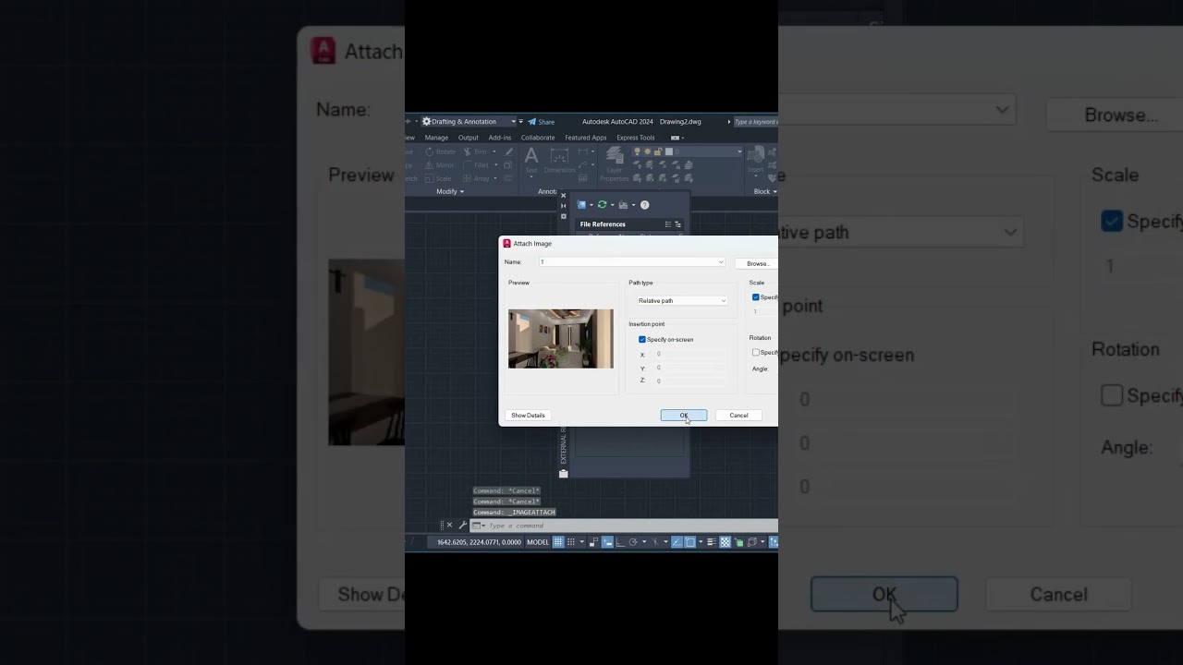
Task: Open Layer Properties manager
Action: click(615, 164)
